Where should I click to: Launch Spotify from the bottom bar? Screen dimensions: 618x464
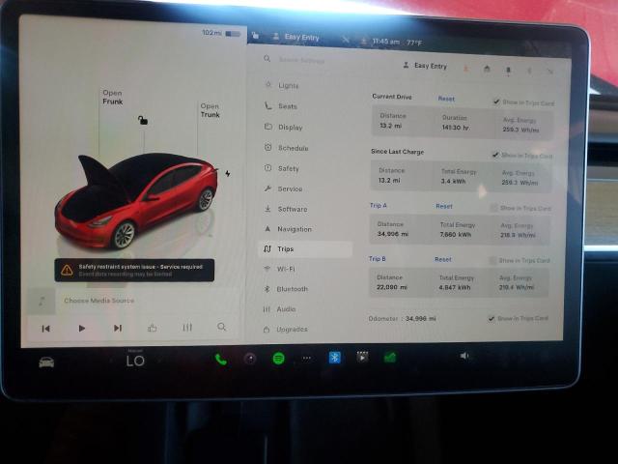point(279,359)
